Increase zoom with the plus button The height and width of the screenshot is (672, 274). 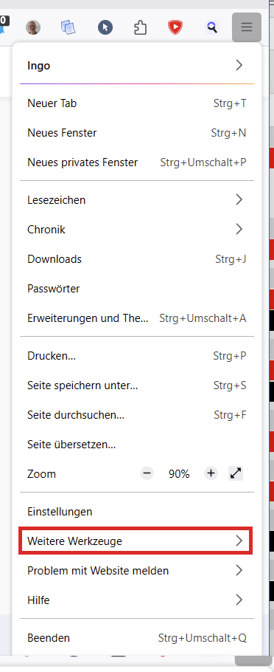pos(211,473)
